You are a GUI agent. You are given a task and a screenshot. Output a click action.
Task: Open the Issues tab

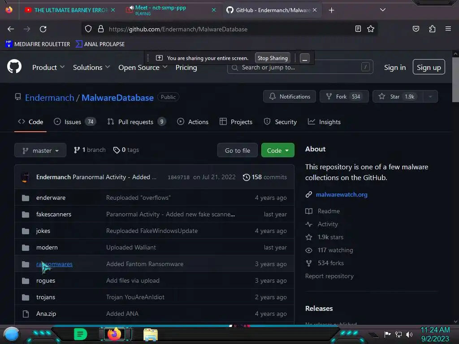pyautogui.click(x=75, y=122)
